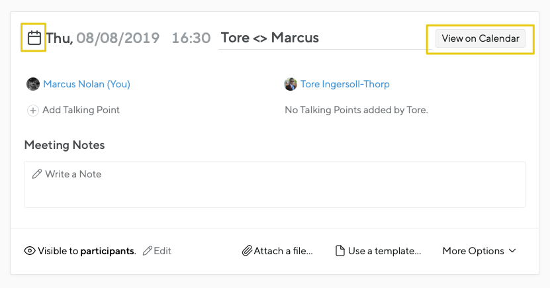Click the calendar icon beside the date
Image resolution: width=550 pixels, height=288 pixels.
(x=34, y=38)
